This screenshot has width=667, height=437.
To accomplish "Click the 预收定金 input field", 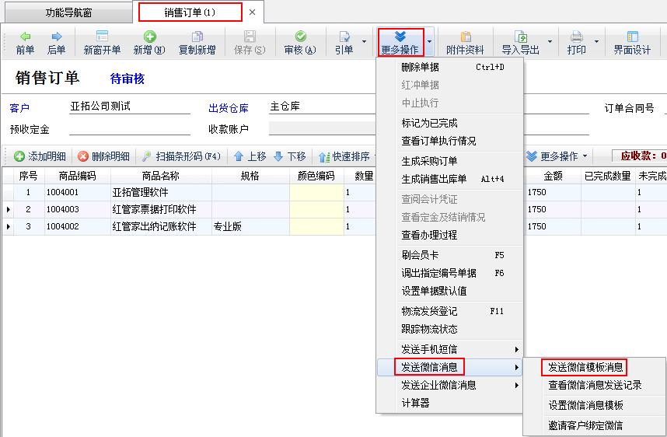I will tap(130, 129).
